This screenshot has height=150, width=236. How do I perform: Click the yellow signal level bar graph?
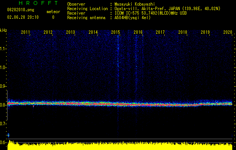pos(120,145)
